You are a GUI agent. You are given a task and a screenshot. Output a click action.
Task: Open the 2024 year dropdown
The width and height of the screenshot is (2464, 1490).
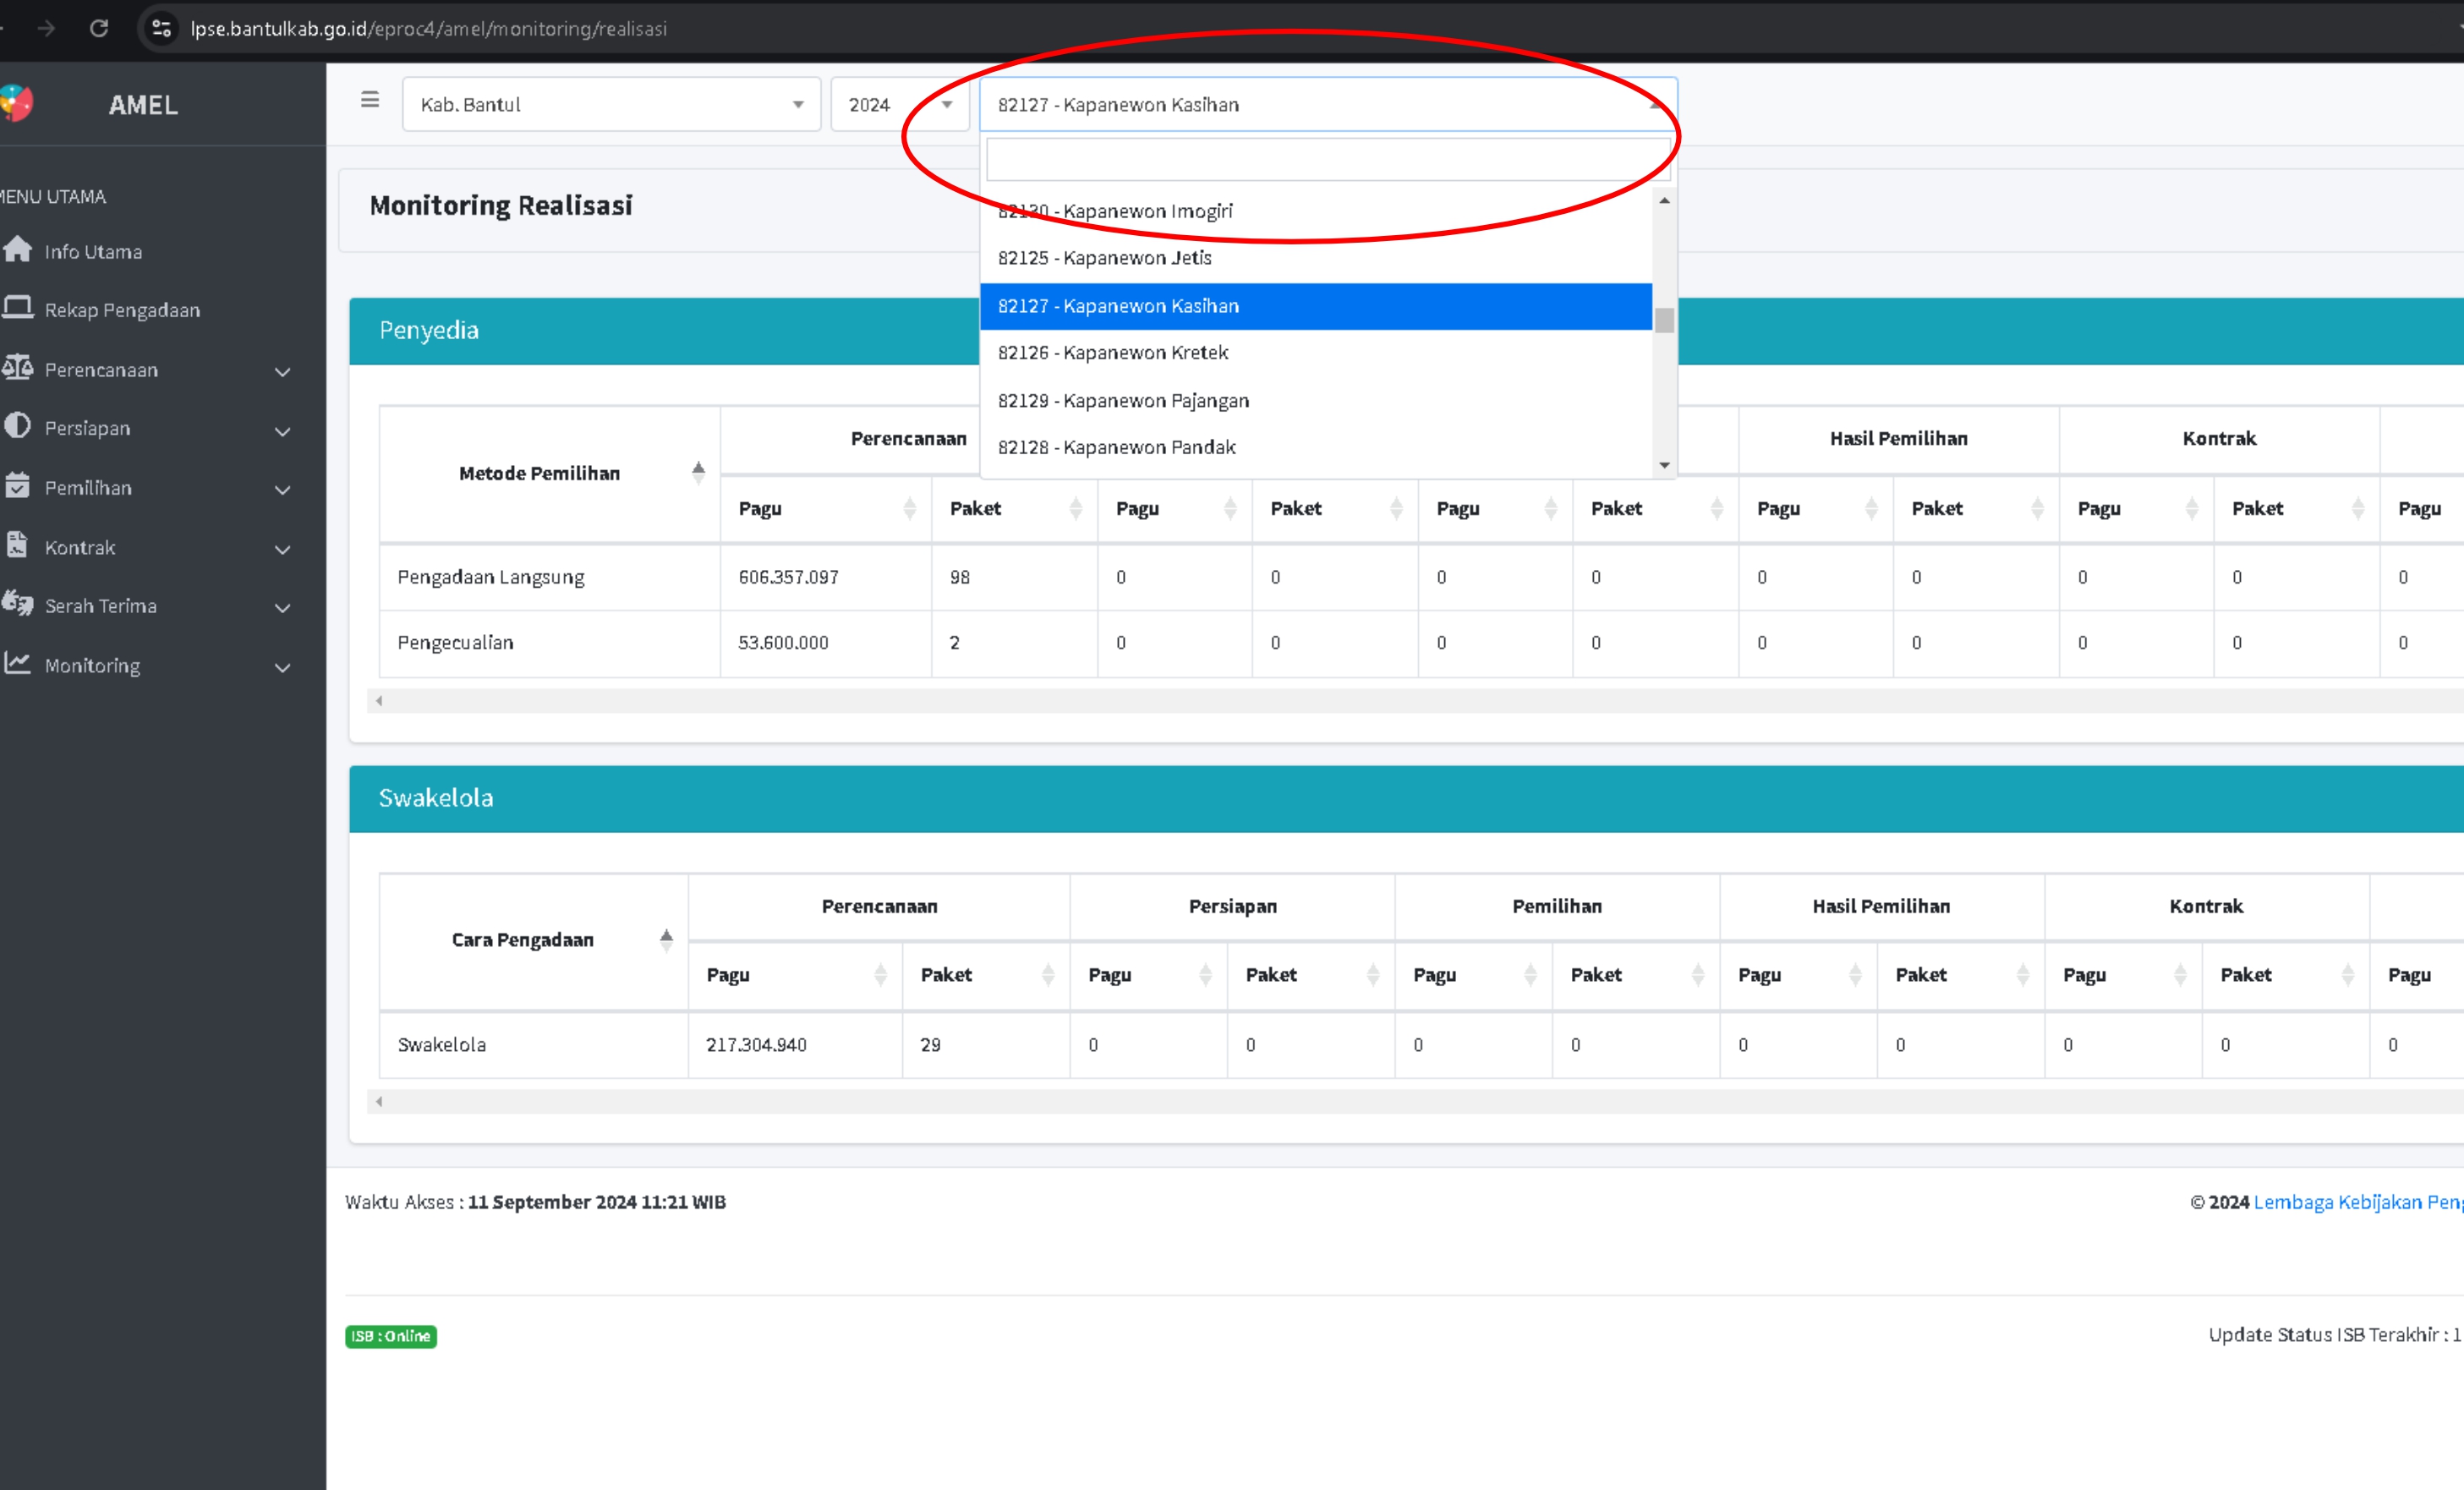point(899,104)
